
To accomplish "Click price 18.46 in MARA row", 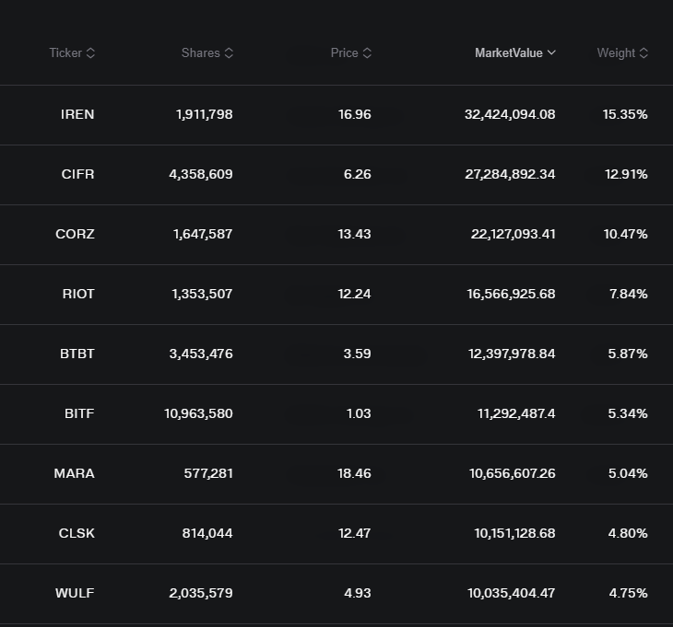I will click(x=354, y=473).
